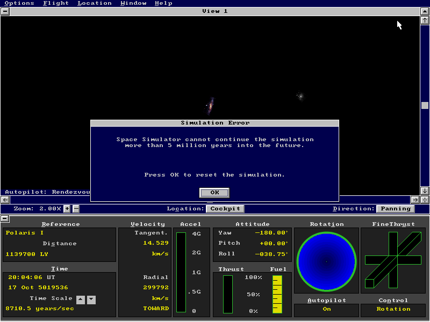Open the Flight menu
Screen dimensions: 430x322
coord(56,3)
